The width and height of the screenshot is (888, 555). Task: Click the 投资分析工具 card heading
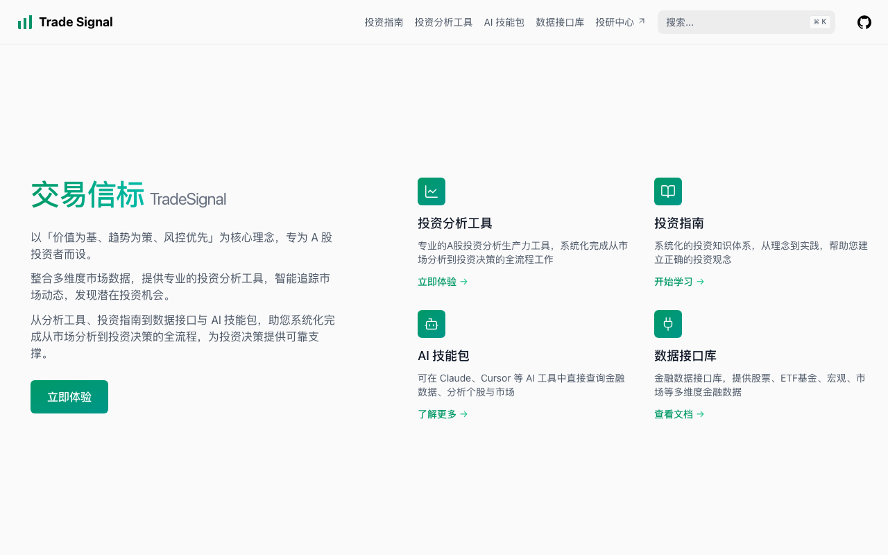455,223
